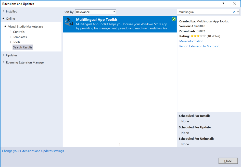Image resolution: width=241 pixels, height=167 pixels.
Task: Click the Close button
Action: coord(228,161)
